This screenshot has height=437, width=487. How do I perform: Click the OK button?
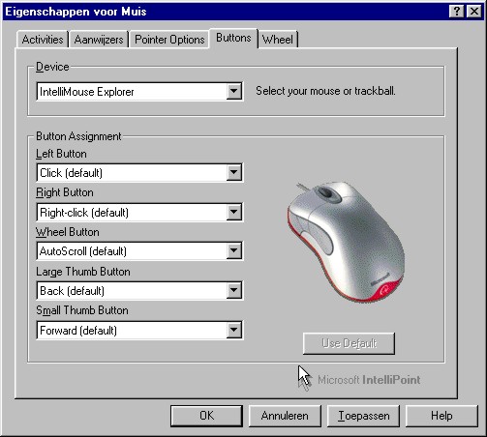click(206, 416)
